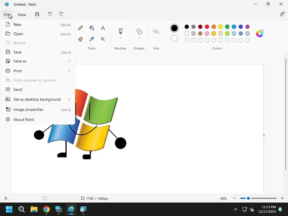Choose Open from the File menu

click(x=38, y=34)
